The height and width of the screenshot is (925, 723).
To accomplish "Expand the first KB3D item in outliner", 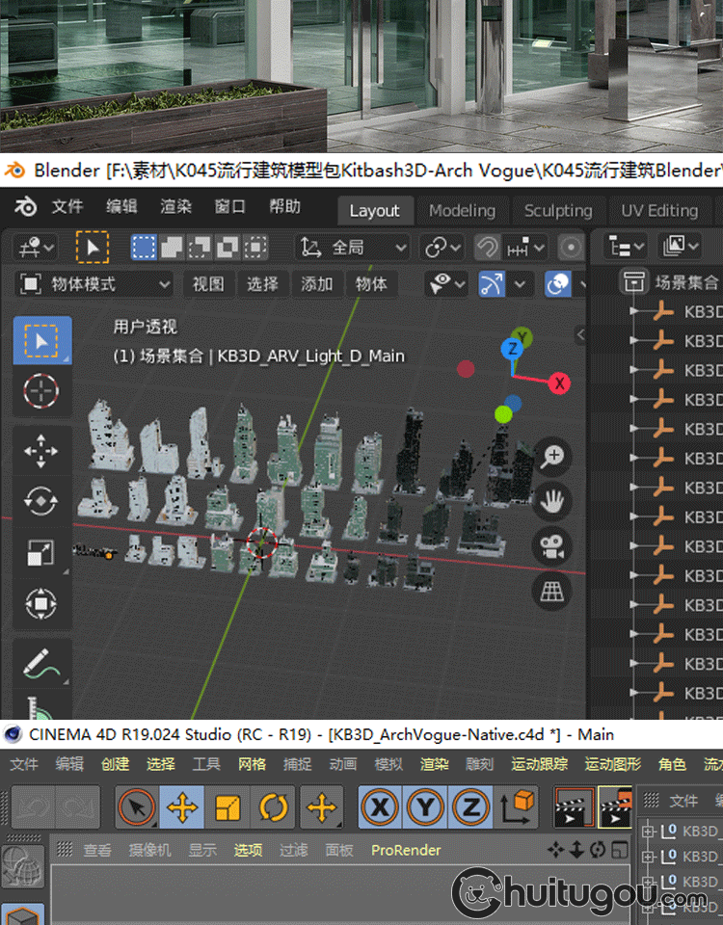I will (634, 312).
